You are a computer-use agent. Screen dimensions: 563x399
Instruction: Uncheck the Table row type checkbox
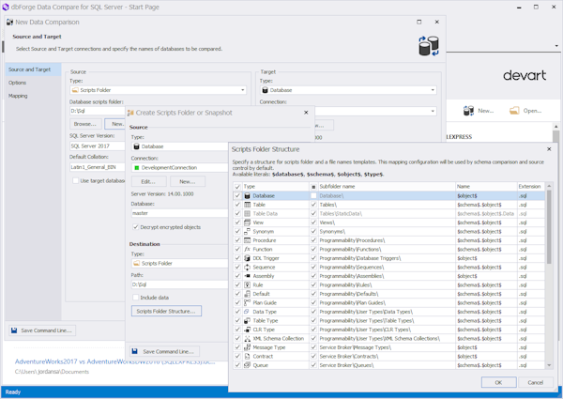237,205
